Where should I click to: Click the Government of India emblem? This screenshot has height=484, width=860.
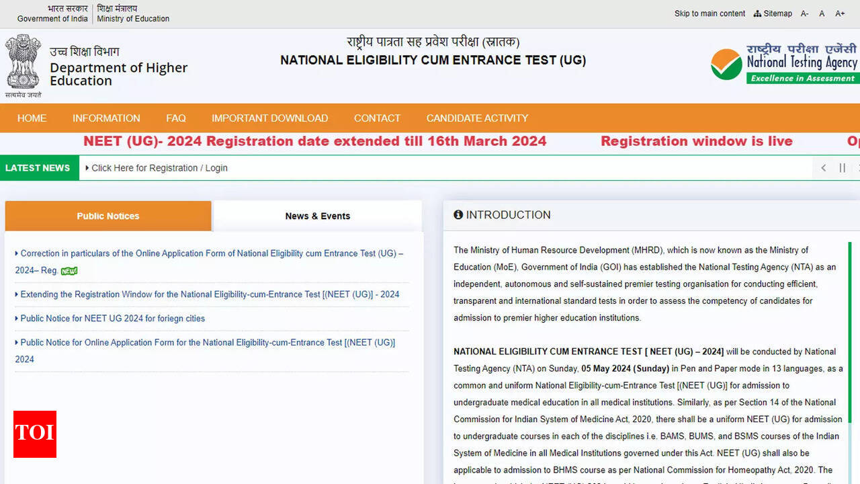click(x=22, y=65)
